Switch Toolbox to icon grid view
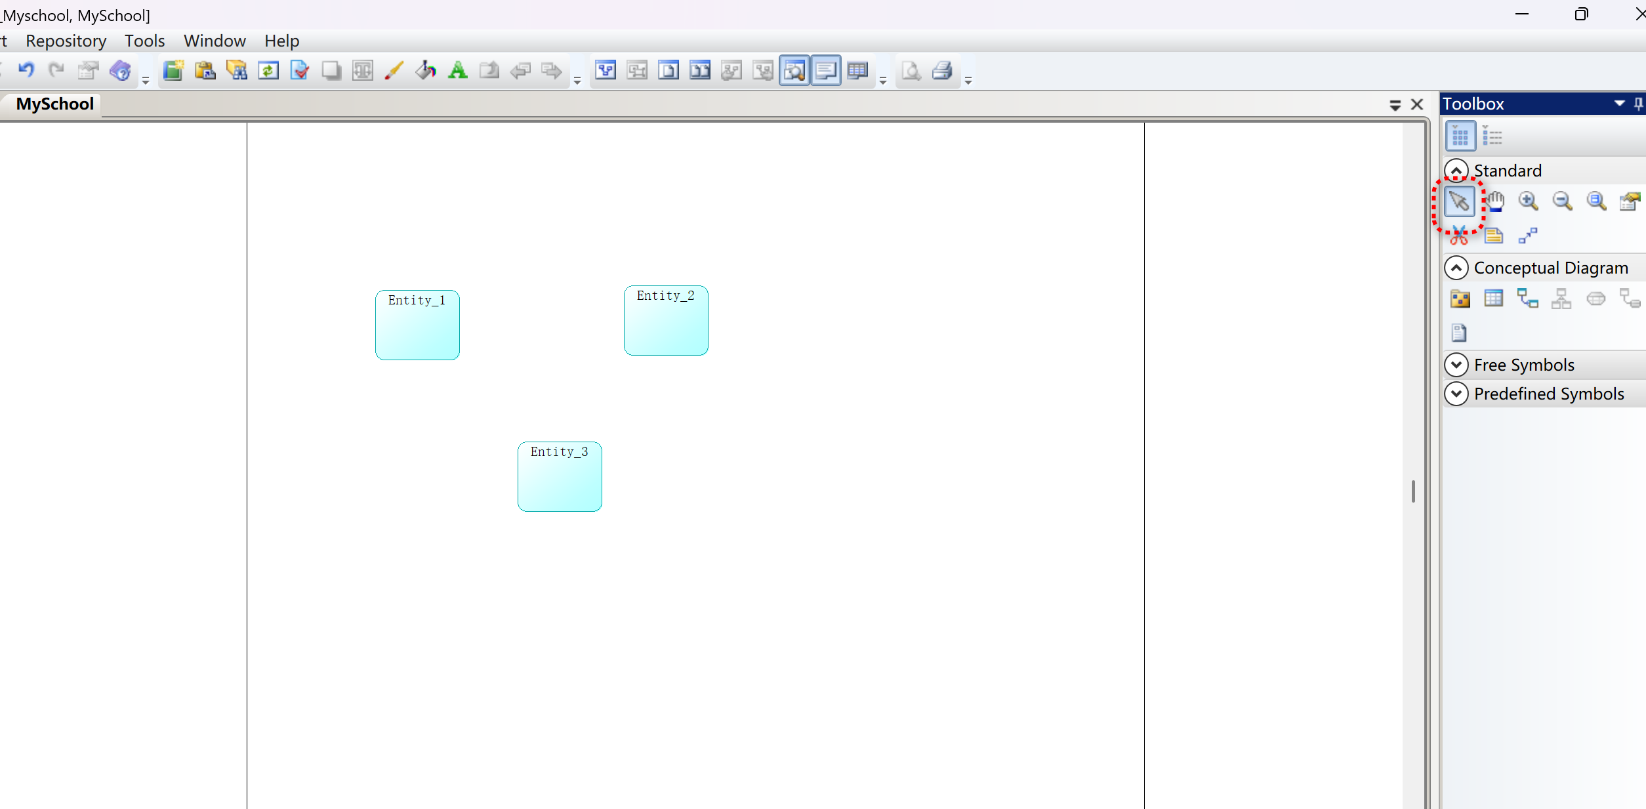Viewport: 1646px width, 809px height. (1460, 136)
